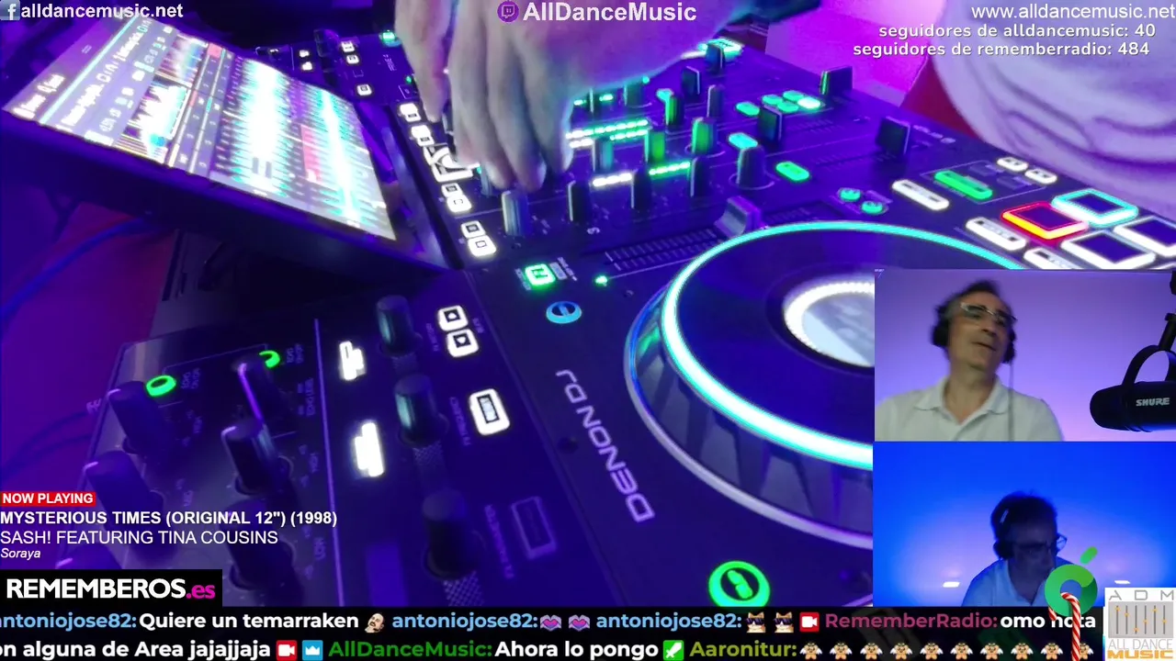Click the Twitch icon next to AllDanceMusic

pyautogui.click(x=507, y=12)
